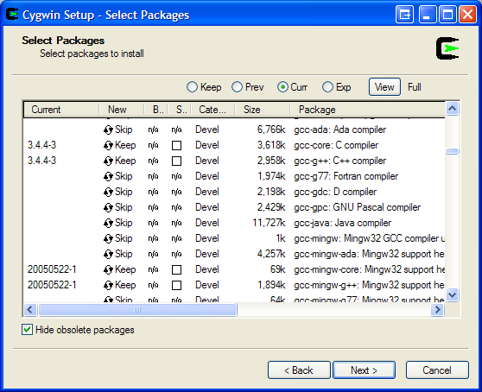
Task: Select the Prev radio button
Action: (237, 87)
